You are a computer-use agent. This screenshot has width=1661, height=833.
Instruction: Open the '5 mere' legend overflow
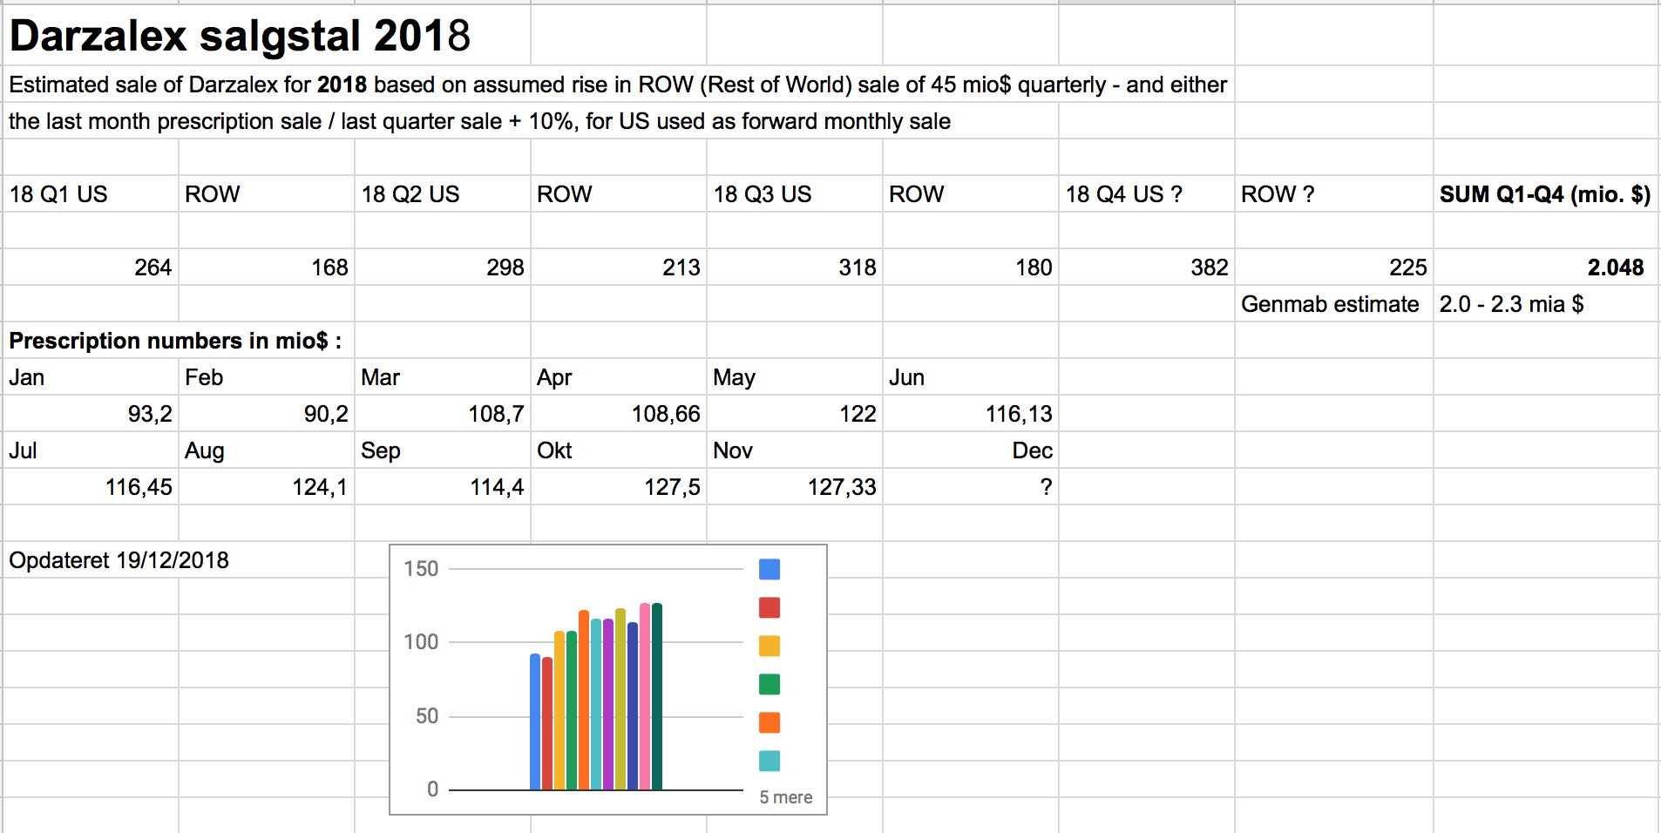pos(785,797)
